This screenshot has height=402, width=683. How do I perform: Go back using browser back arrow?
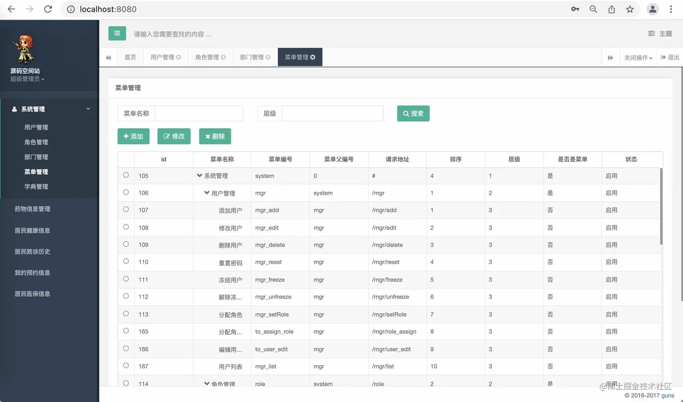tap(12, 9)
